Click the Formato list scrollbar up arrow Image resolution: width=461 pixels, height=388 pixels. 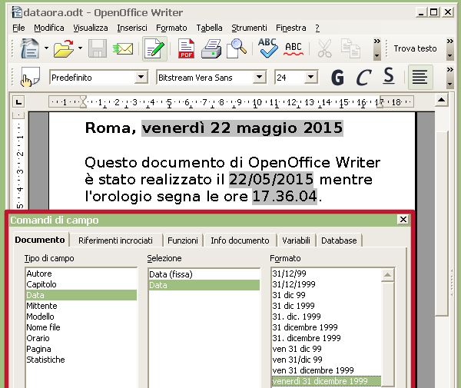387,275
